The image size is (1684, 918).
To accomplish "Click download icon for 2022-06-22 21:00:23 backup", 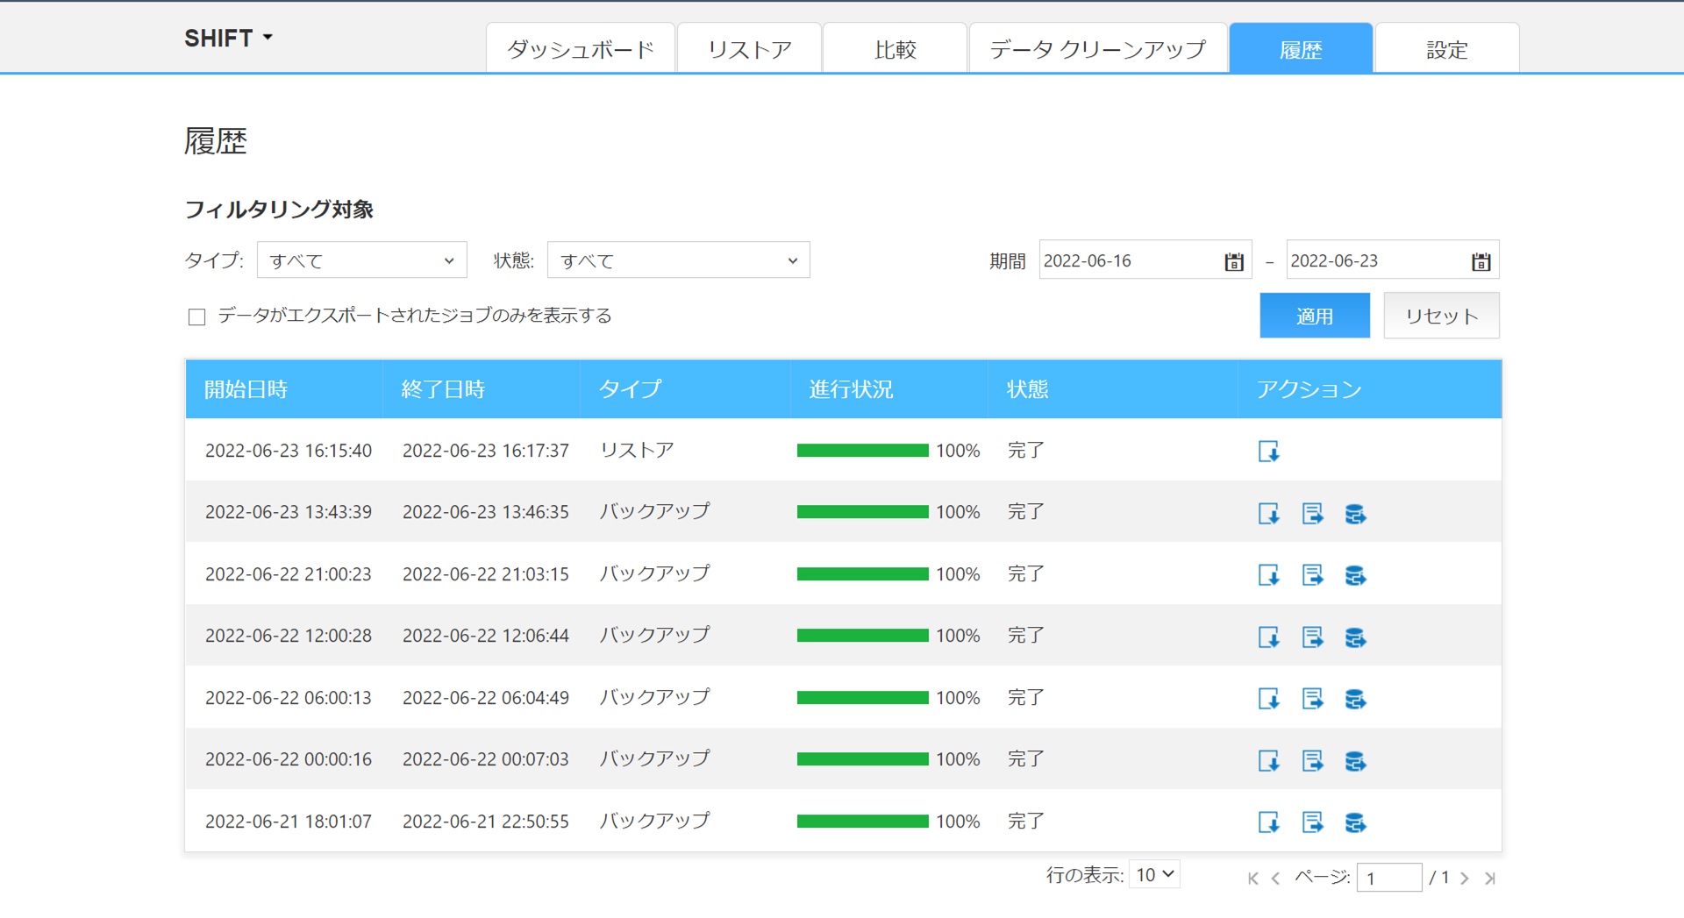I will point(1268,574).
